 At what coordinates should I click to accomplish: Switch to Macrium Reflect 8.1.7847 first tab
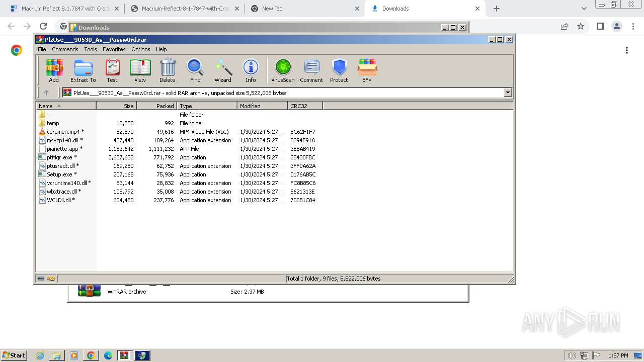(65, 9)
